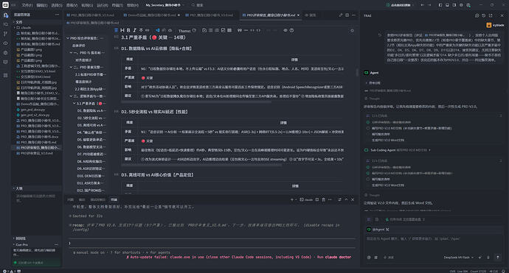509x273 pixels.
Task: Open more editor actions in tab bar
Action: point(354,15)
